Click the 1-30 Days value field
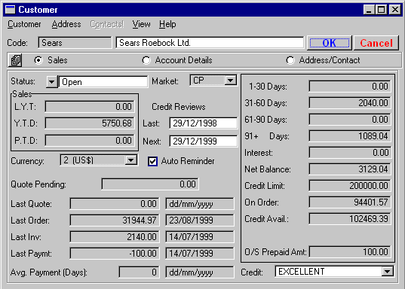Viewport: 405px width, 289px height. tap(350, 86)
